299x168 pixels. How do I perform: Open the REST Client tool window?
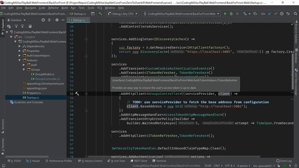click(139, 161)
